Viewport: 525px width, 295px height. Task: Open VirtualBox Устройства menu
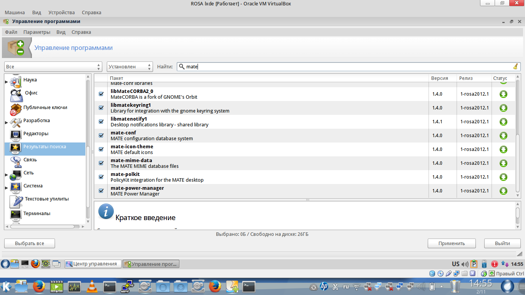tap(61, 12)
